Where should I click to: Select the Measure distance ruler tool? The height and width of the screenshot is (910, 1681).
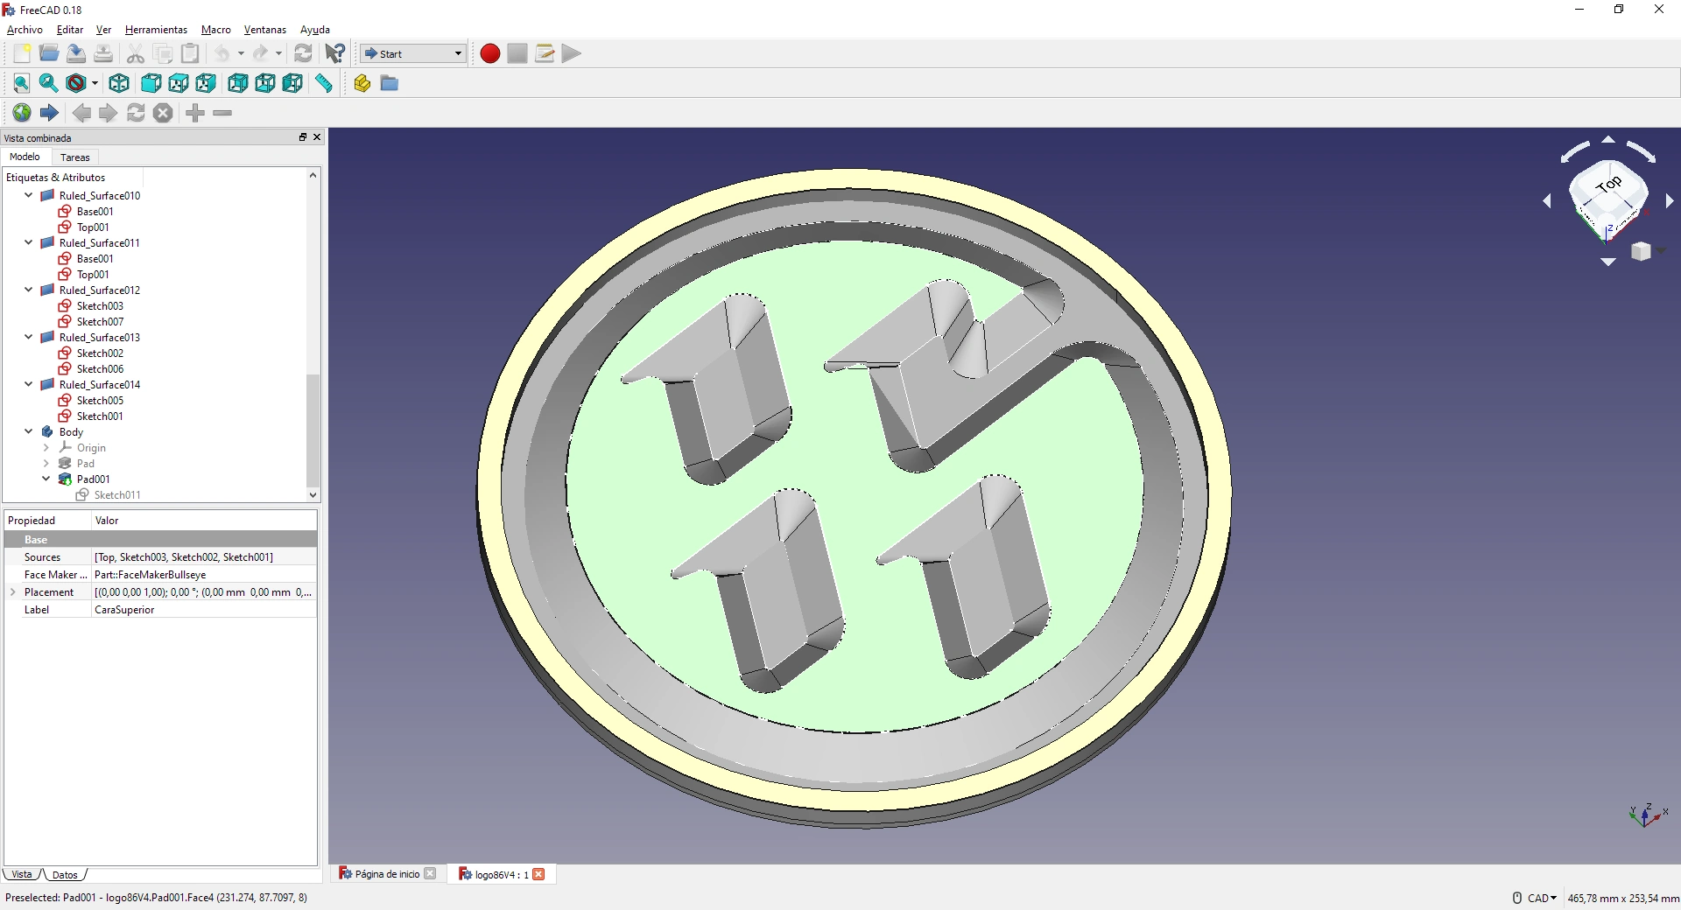click(324, 83)
